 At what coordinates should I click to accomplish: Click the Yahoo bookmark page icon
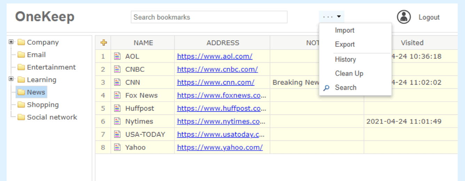(x=117, y=147)
